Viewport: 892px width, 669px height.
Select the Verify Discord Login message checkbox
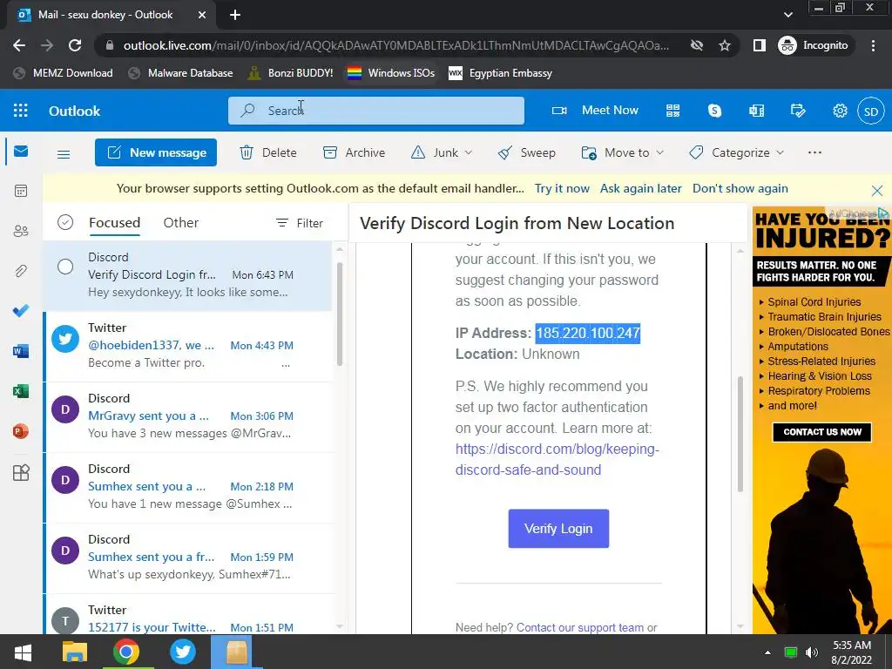[65, 267]
